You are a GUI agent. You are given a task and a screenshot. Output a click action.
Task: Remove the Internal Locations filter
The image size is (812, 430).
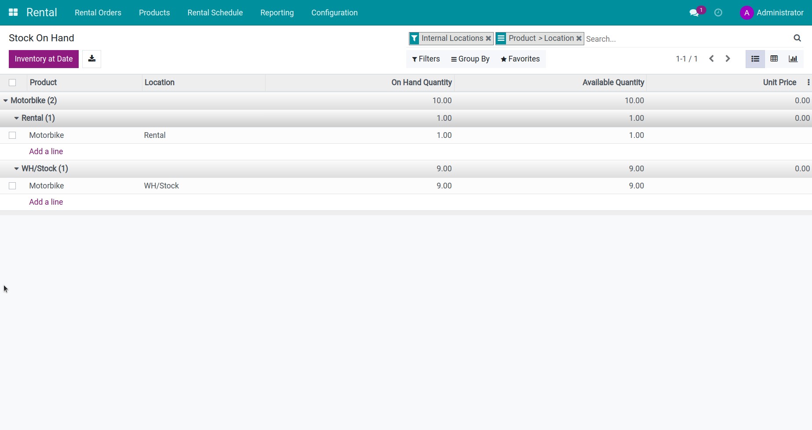pos(488,39)
